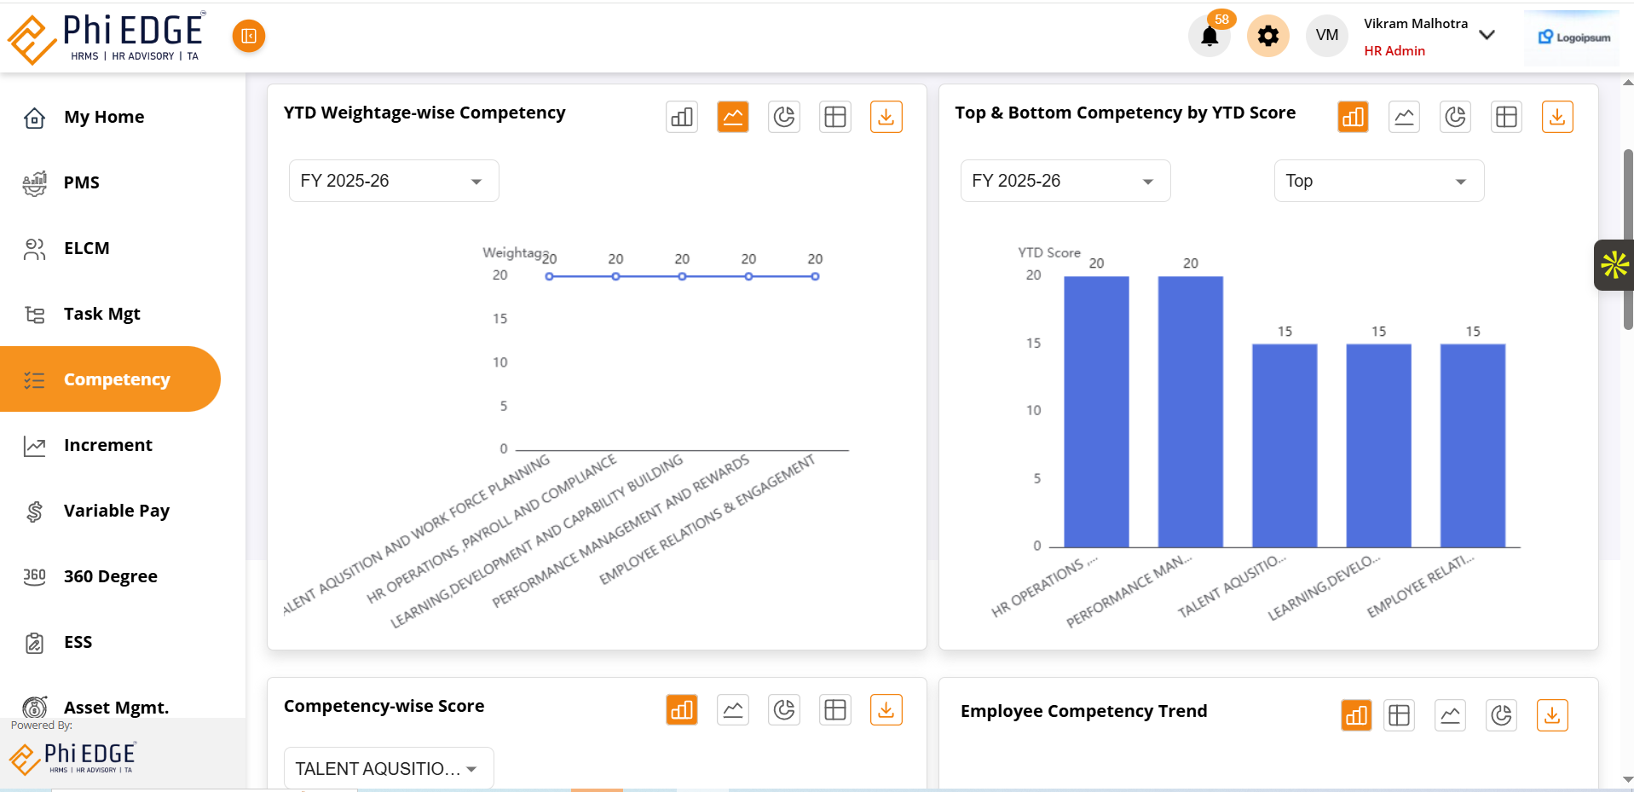Toggle pie view in Competency-wise Score card
This screenshot has width=1634, height=792.
tap(784, 710)
